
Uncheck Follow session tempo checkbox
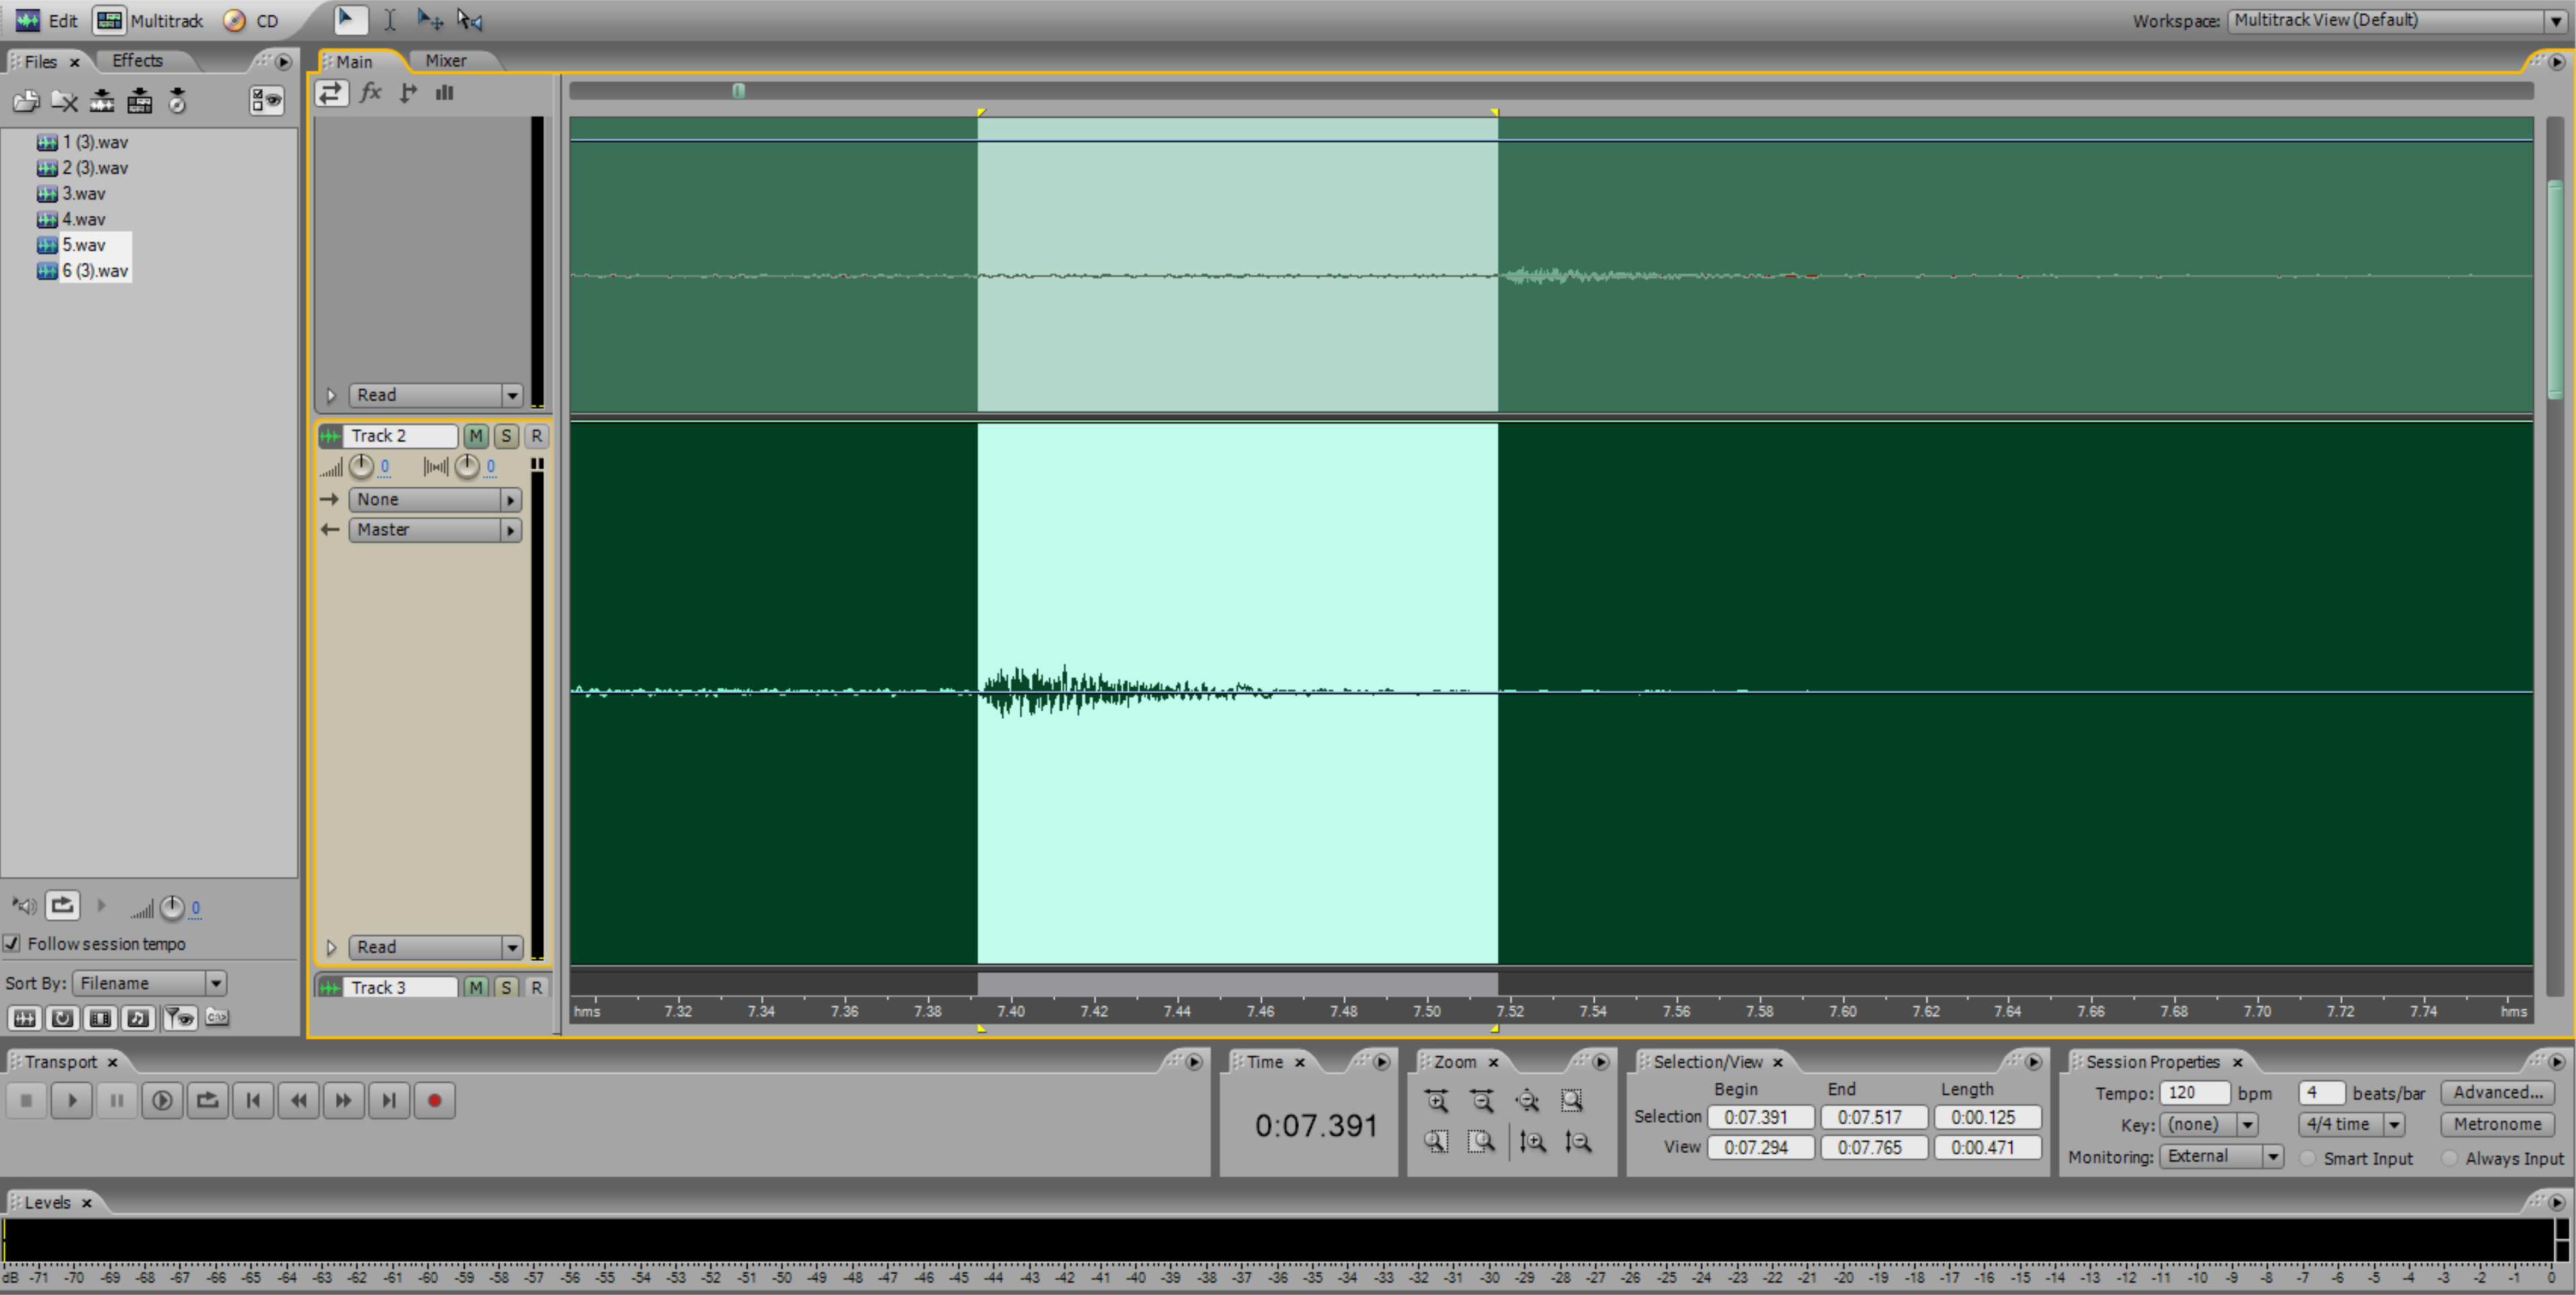click(x=12, y=943)
